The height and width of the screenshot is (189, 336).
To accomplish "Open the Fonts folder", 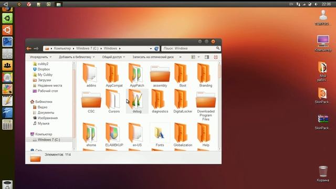I will (x=160, y=135).
